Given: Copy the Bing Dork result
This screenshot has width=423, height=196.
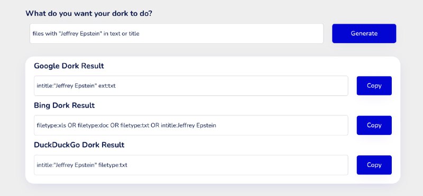Looking at the screenshot, I should click(374, 125).
